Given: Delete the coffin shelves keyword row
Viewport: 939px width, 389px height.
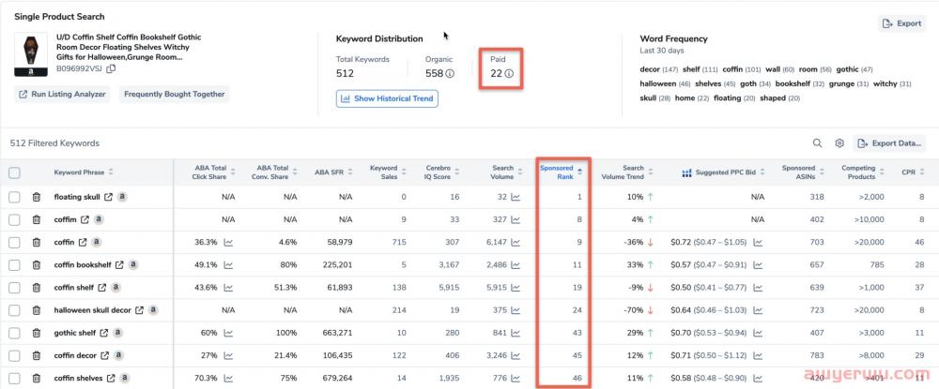Looking at the screenshot, I should pos(37,379).
